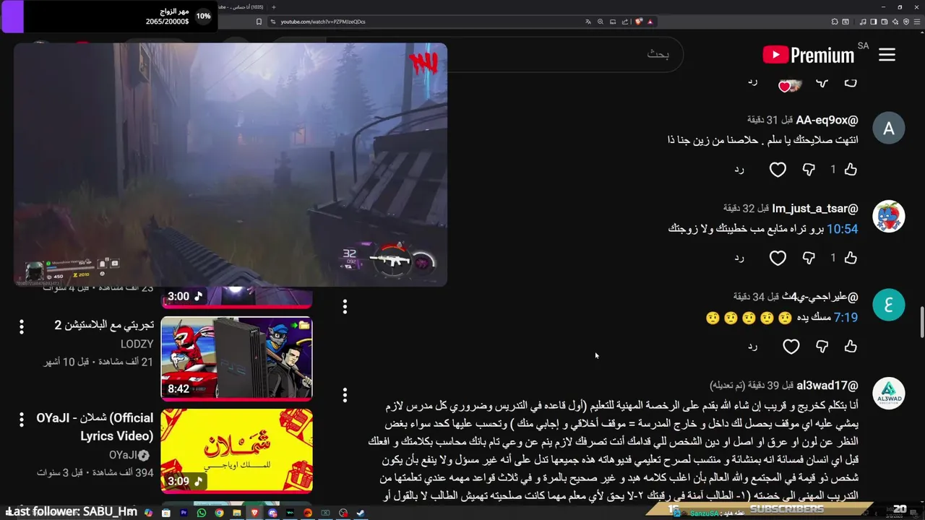Click the translate page icon in address bar
This screenshot has width=925, height=520.
[588, 22]
